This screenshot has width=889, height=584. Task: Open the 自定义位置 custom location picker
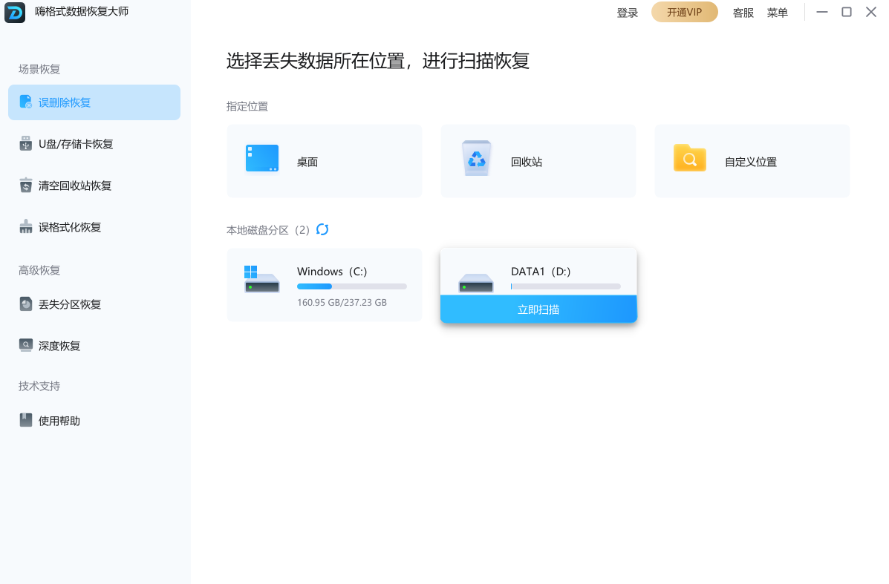tap(752, 161)
